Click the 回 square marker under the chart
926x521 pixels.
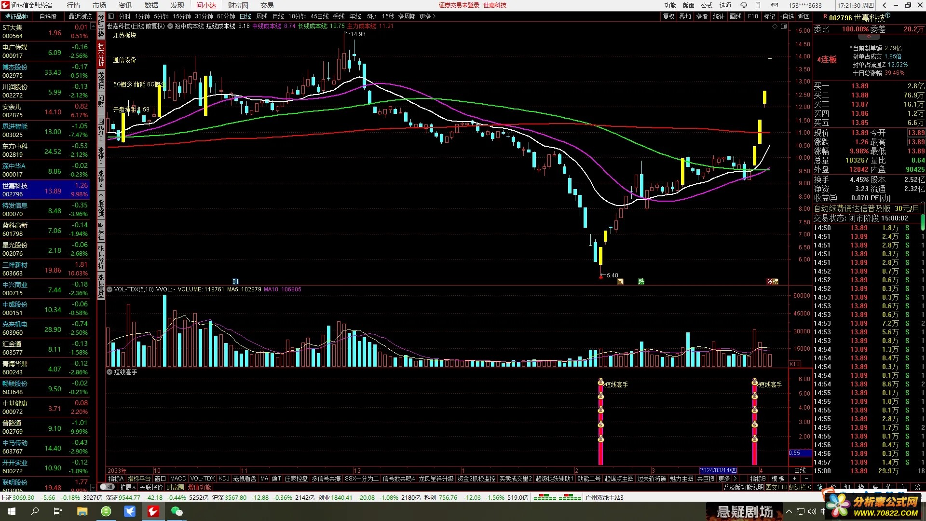click(620, 282)
